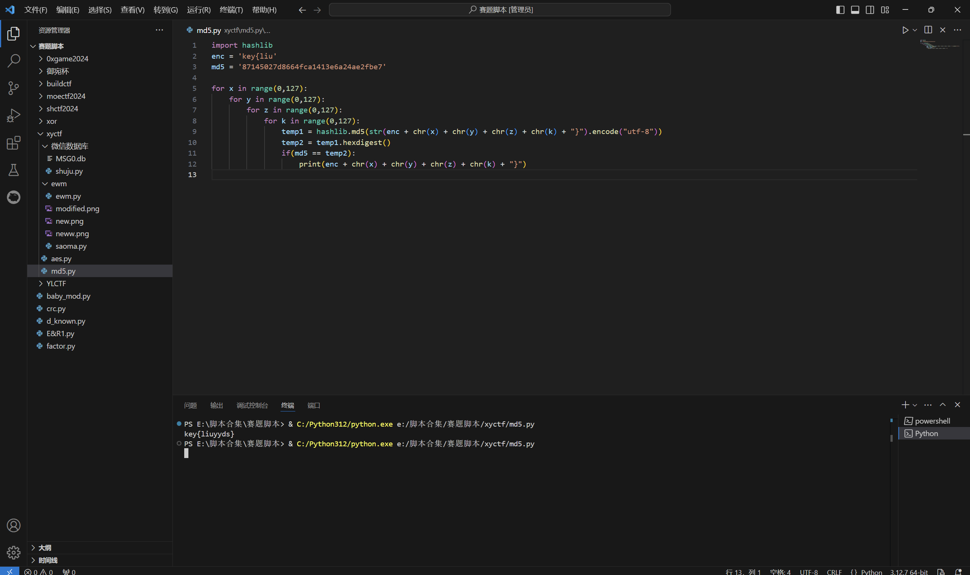Screen dimensions: 970x575
Task: Toggle the bottom panel layout
Action: [x=855, y=10]
